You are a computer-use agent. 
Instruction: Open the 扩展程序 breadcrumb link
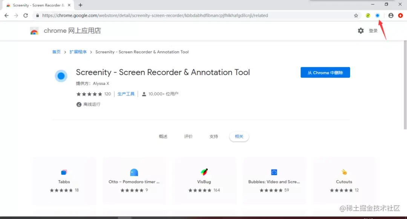tap(78, 52)
